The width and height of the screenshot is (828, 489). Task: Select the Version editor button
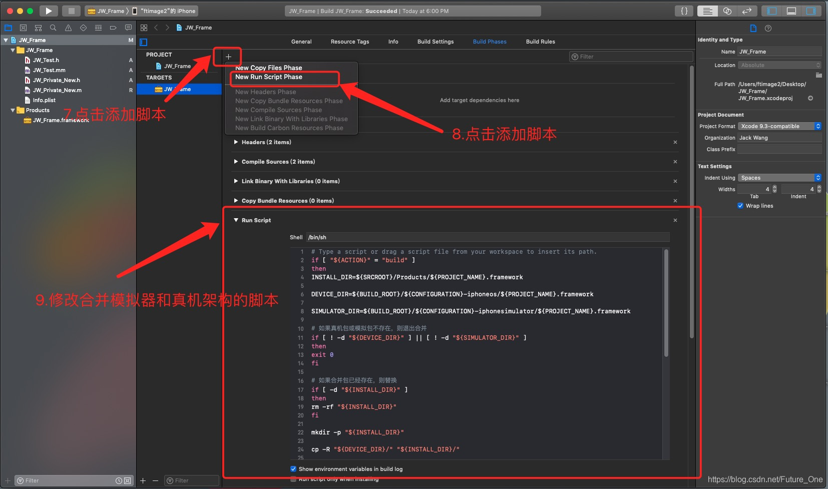pyautogui.click(x=747, y=11)
